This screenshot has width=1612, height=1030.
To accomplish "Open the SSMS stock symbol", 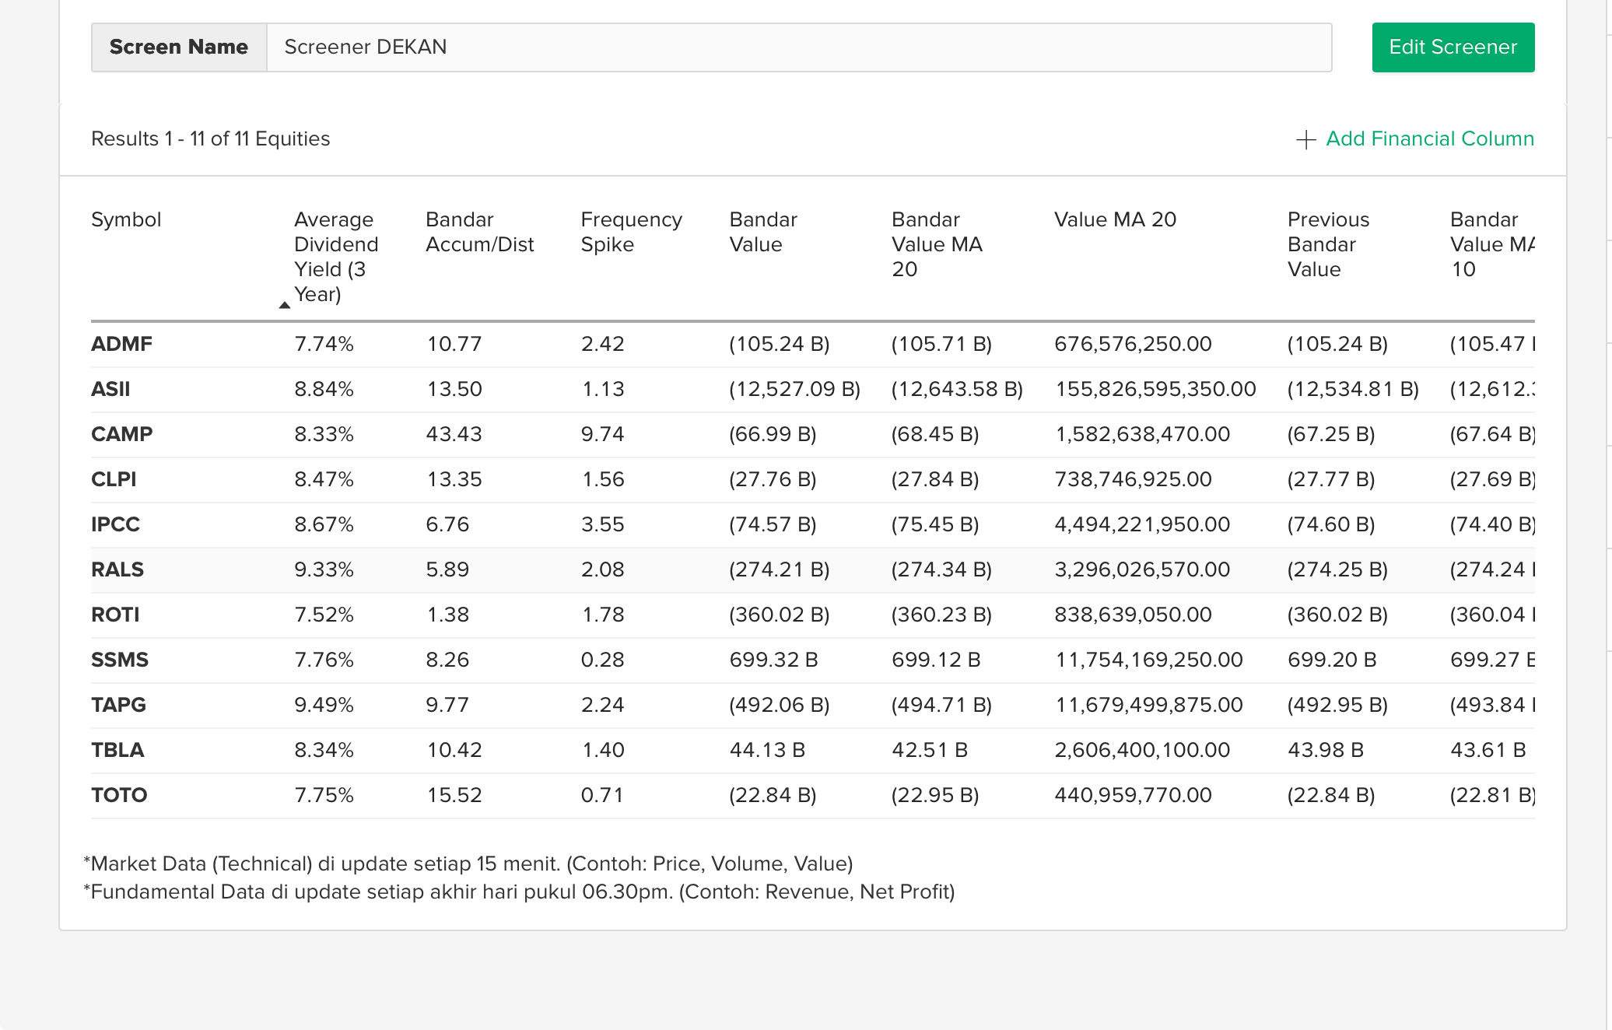I will tap(120, 660).
